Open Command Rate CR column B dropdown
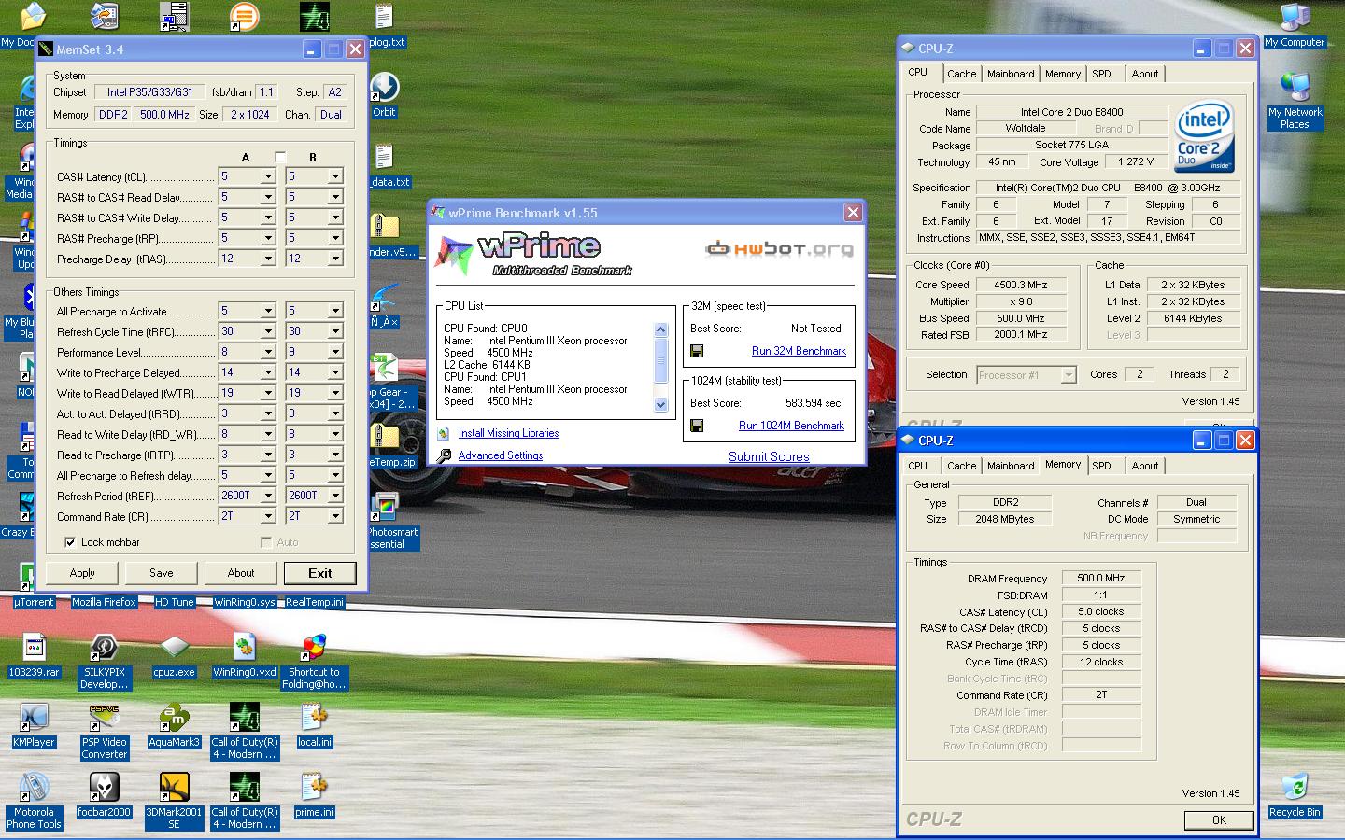Image resolution: width=1345 pixels, height=840 pixels. click(x=335, y=516)
